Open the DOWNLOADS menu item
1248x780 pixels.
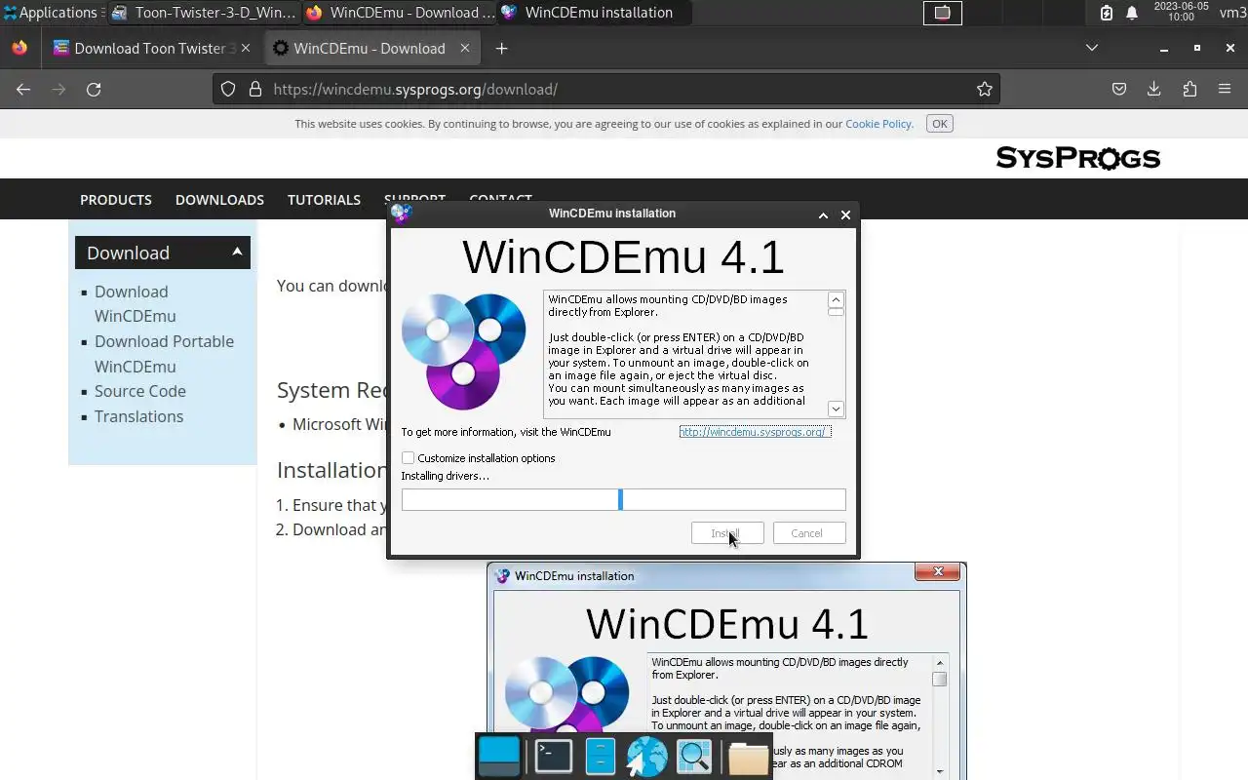click(x=219, y=199)
